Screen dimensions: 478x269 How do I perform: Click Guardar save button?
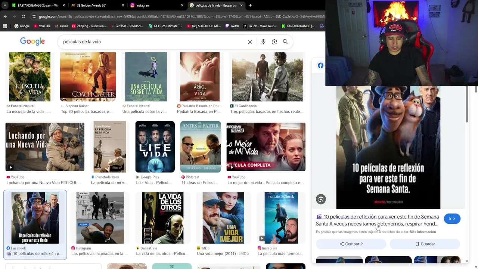coord(425,244)
